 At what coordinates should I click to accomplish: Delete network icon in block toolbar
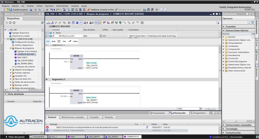pos(52,23)
